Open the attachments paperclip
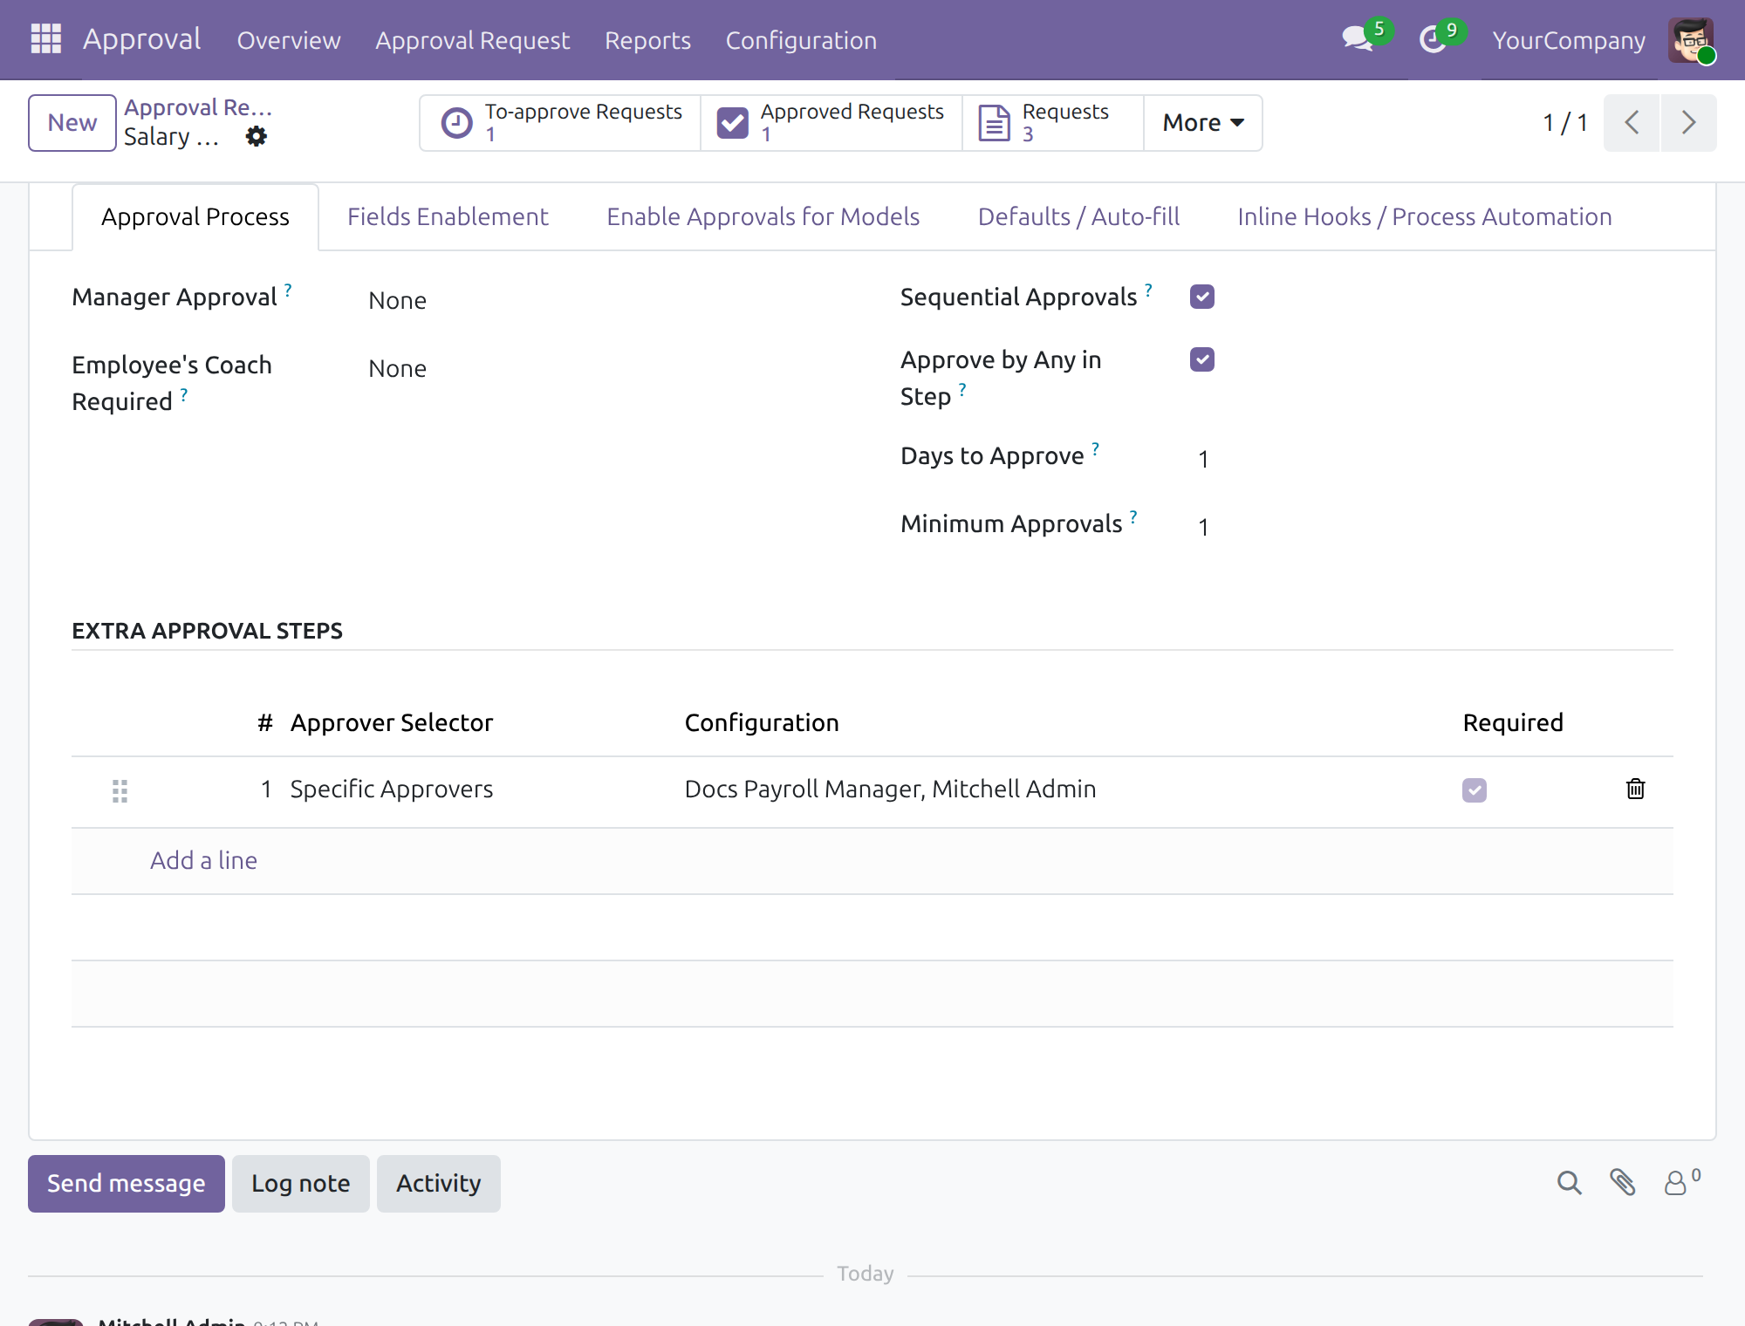Image resolution: width=1745 pixels, height=1326 pixels. coord(1622,1183)
